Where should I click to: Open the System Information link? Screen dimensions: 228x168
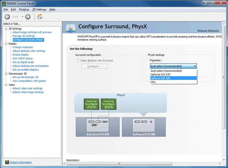(x=21, y=162)
